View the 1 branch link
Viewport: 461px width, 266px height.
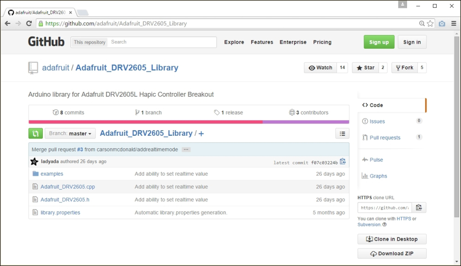point(148,112)
